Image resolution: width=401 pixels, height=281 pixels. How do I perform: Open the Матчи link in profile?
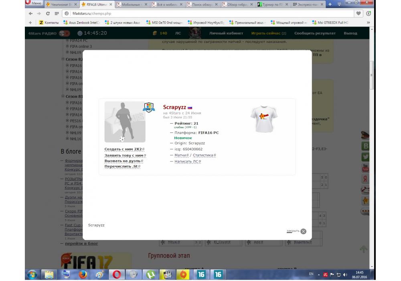click(x=181, y=155)
